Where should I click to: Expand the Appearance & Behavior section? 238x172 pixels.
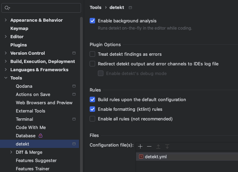(5, 20)
